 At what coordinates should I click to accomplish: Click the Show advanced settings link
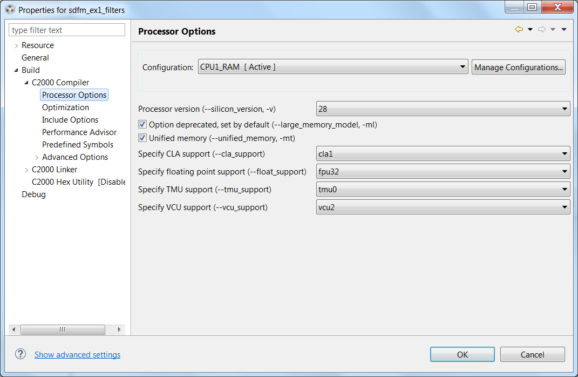coord(77,355)
